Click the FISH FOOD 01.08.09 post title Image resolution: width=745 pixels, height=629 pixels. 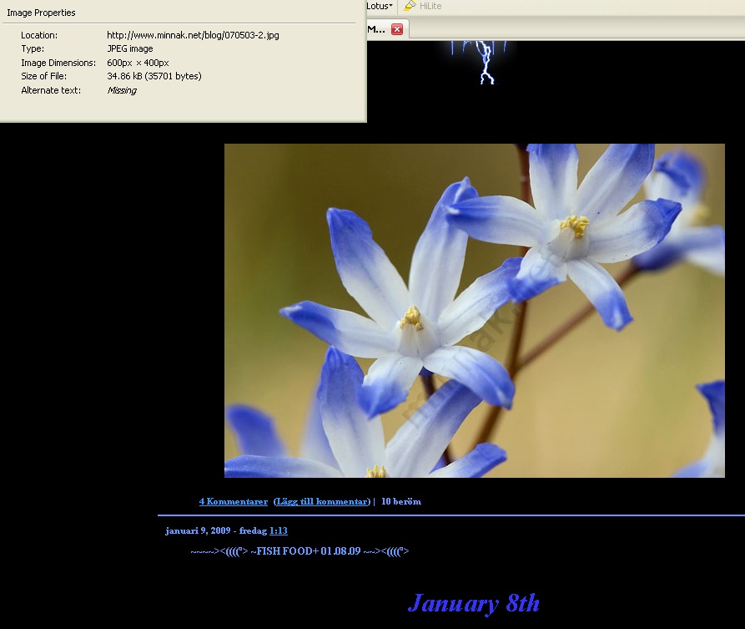click(300, 551)
